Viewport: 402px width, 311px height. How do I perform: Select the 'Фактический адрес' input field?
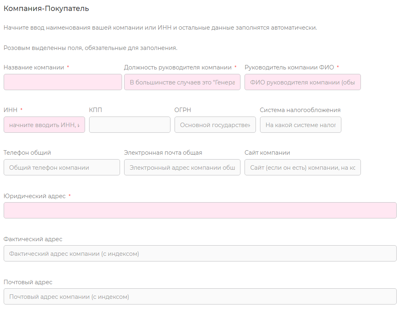click(x=200, y=253)
